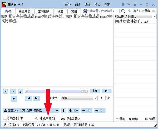
Task: Click the background music note icon
Action: tap(13, 91)
